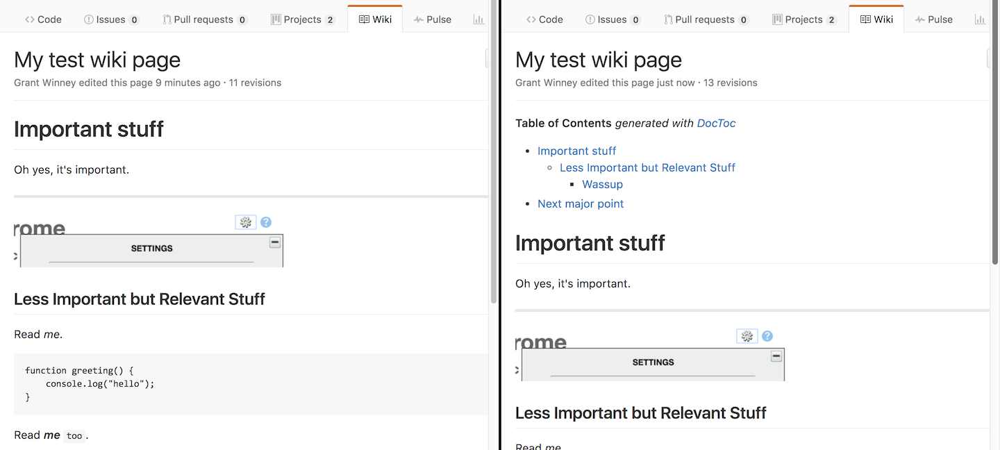Image resolution: width=1000 pixels, height=450 pixels.
Task: Collapse the SETTINGS box in the left pane
Action: 275,242
